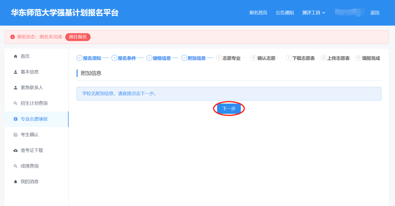Click the magnifier icon beside 成绩查询
The width and height of the screenshot is (395, 206).
pyautogui.click(x=15, y=166)
